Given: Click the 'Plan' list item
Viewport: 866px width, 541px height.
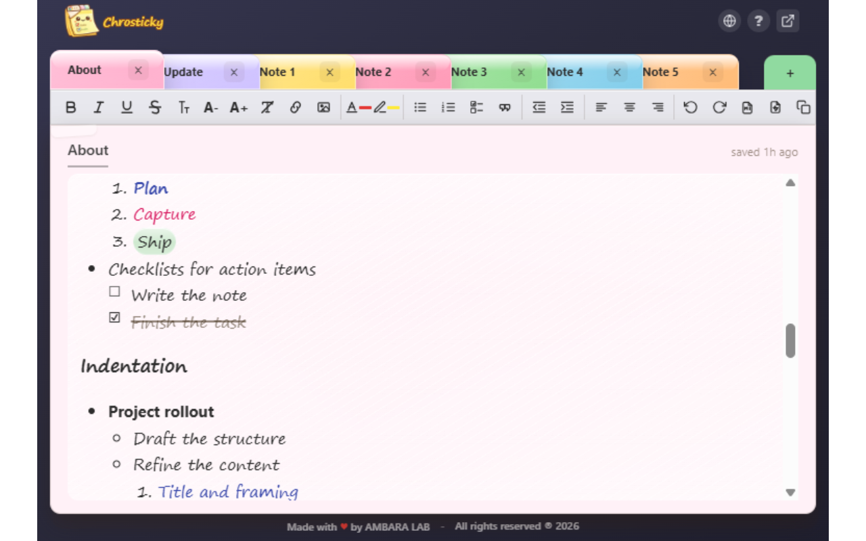Looking at the screenshot, I should tap(151, 189).
